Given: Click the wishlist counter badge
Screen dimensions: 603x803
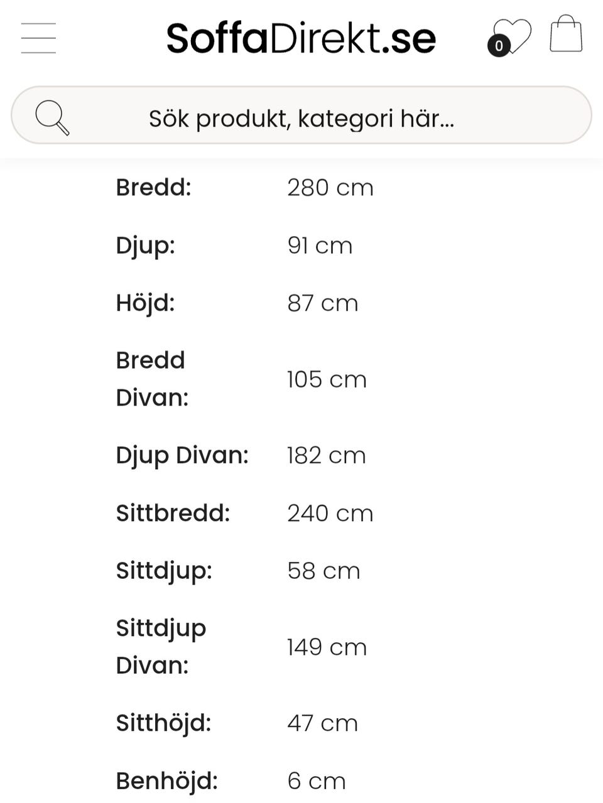Looking at the screenshot, I should [x=499, y=46].
